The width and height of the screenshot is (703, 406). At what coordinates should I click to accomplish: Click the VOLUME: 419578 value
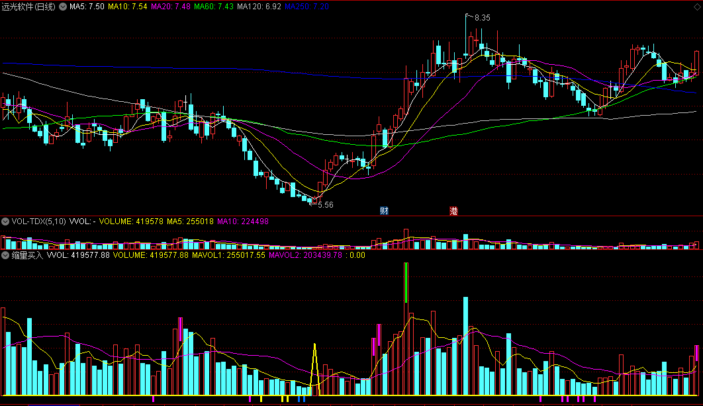click(131, 221)
